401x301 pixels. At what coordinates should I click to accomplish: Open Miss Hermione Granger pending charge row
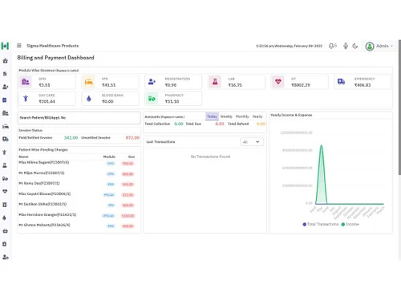(x=79, y=215)
